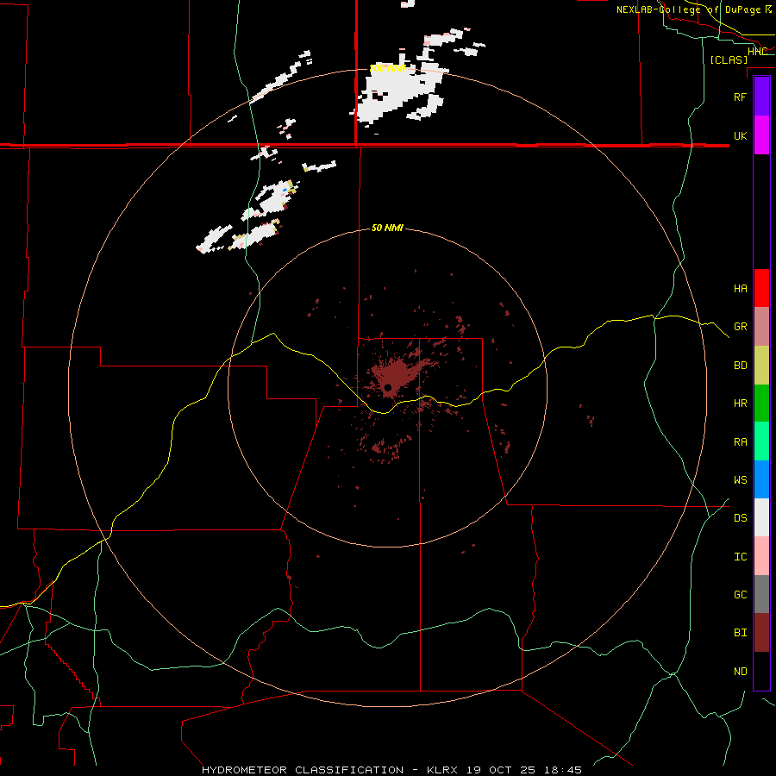The image size is (776, 776).
Task: Click the purple RF color swatch in legend
Action: coord(761,97)
